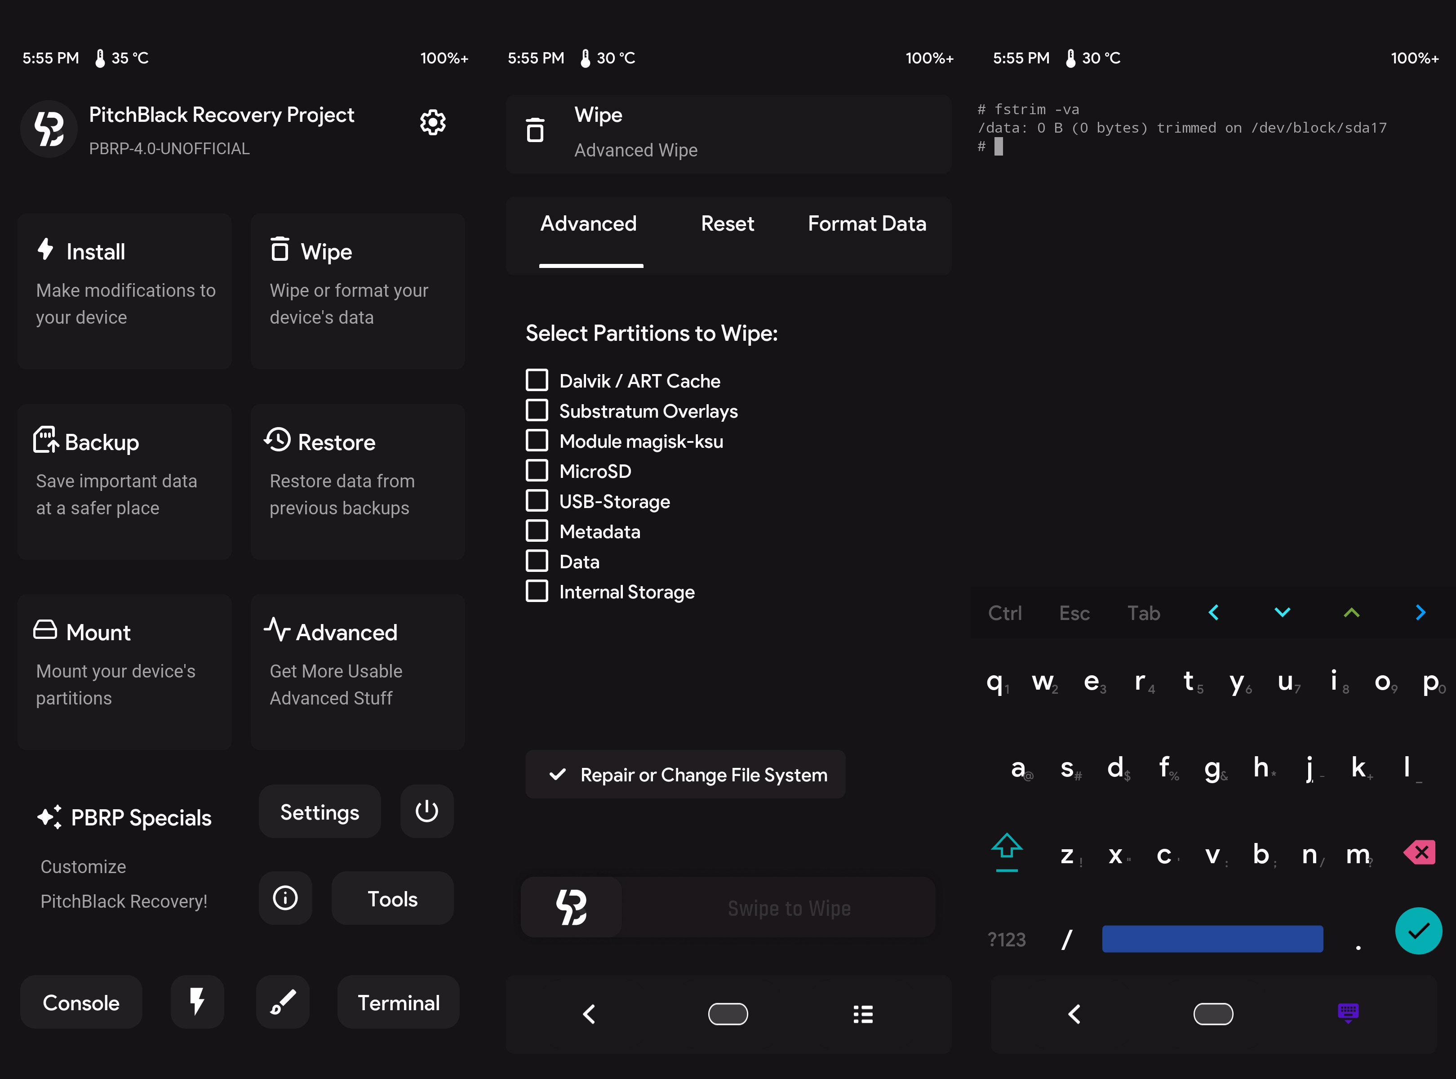Tap 35 °C temperature indicator
1456x1079 pixels.
pos(122,58)
